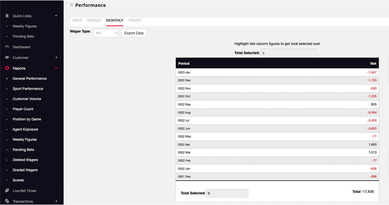Open Deleted Wagers report
Viewport: 389px width, 205px height.
26,160
